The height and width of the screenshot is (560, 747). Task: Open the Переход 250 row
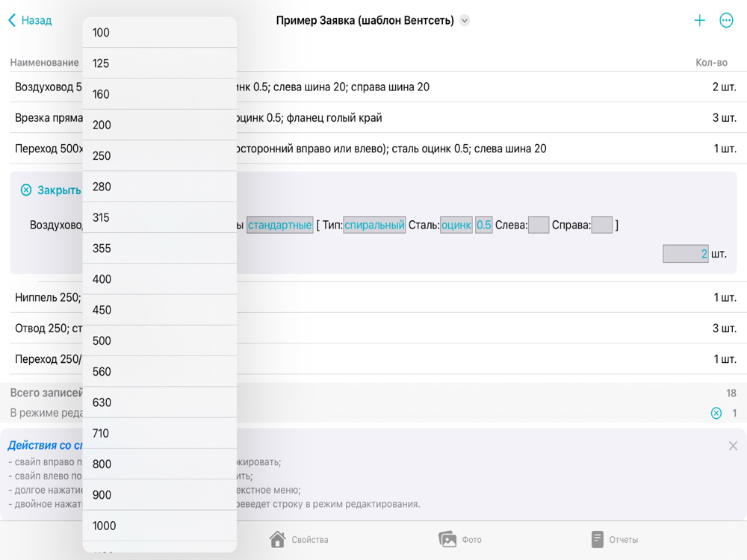click(373, 359)
